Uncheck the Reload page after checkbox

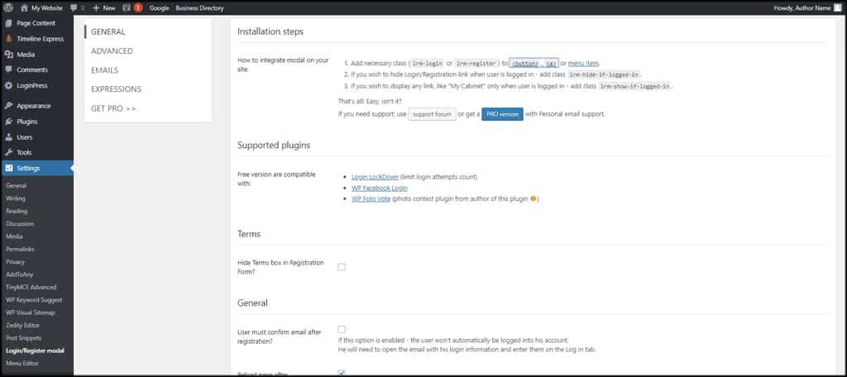coord(342,373)
